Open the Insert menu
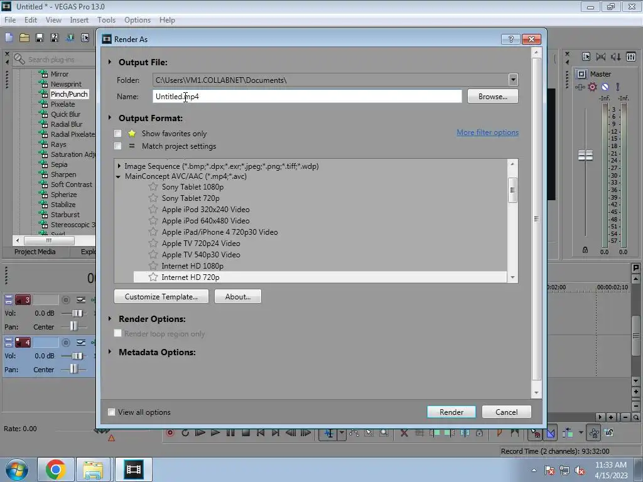Image resolution: width=643 pixels, height=482 pixels. 79,19
